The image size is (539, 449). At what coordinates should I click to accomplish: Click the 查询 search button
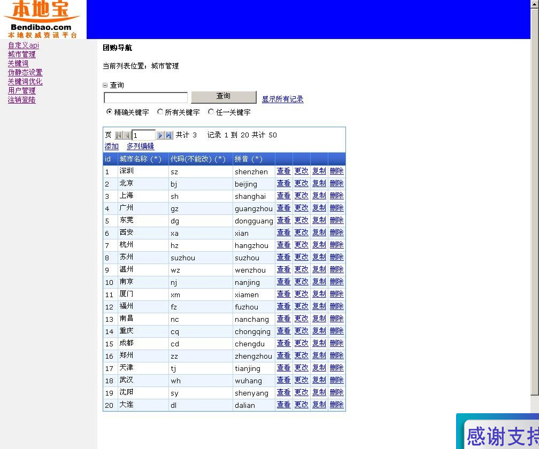[x=224, y=97]
